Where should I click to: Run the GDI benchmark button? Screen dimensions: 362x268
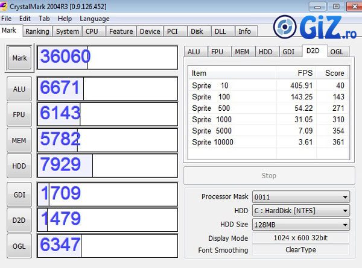tap(19, 195)
